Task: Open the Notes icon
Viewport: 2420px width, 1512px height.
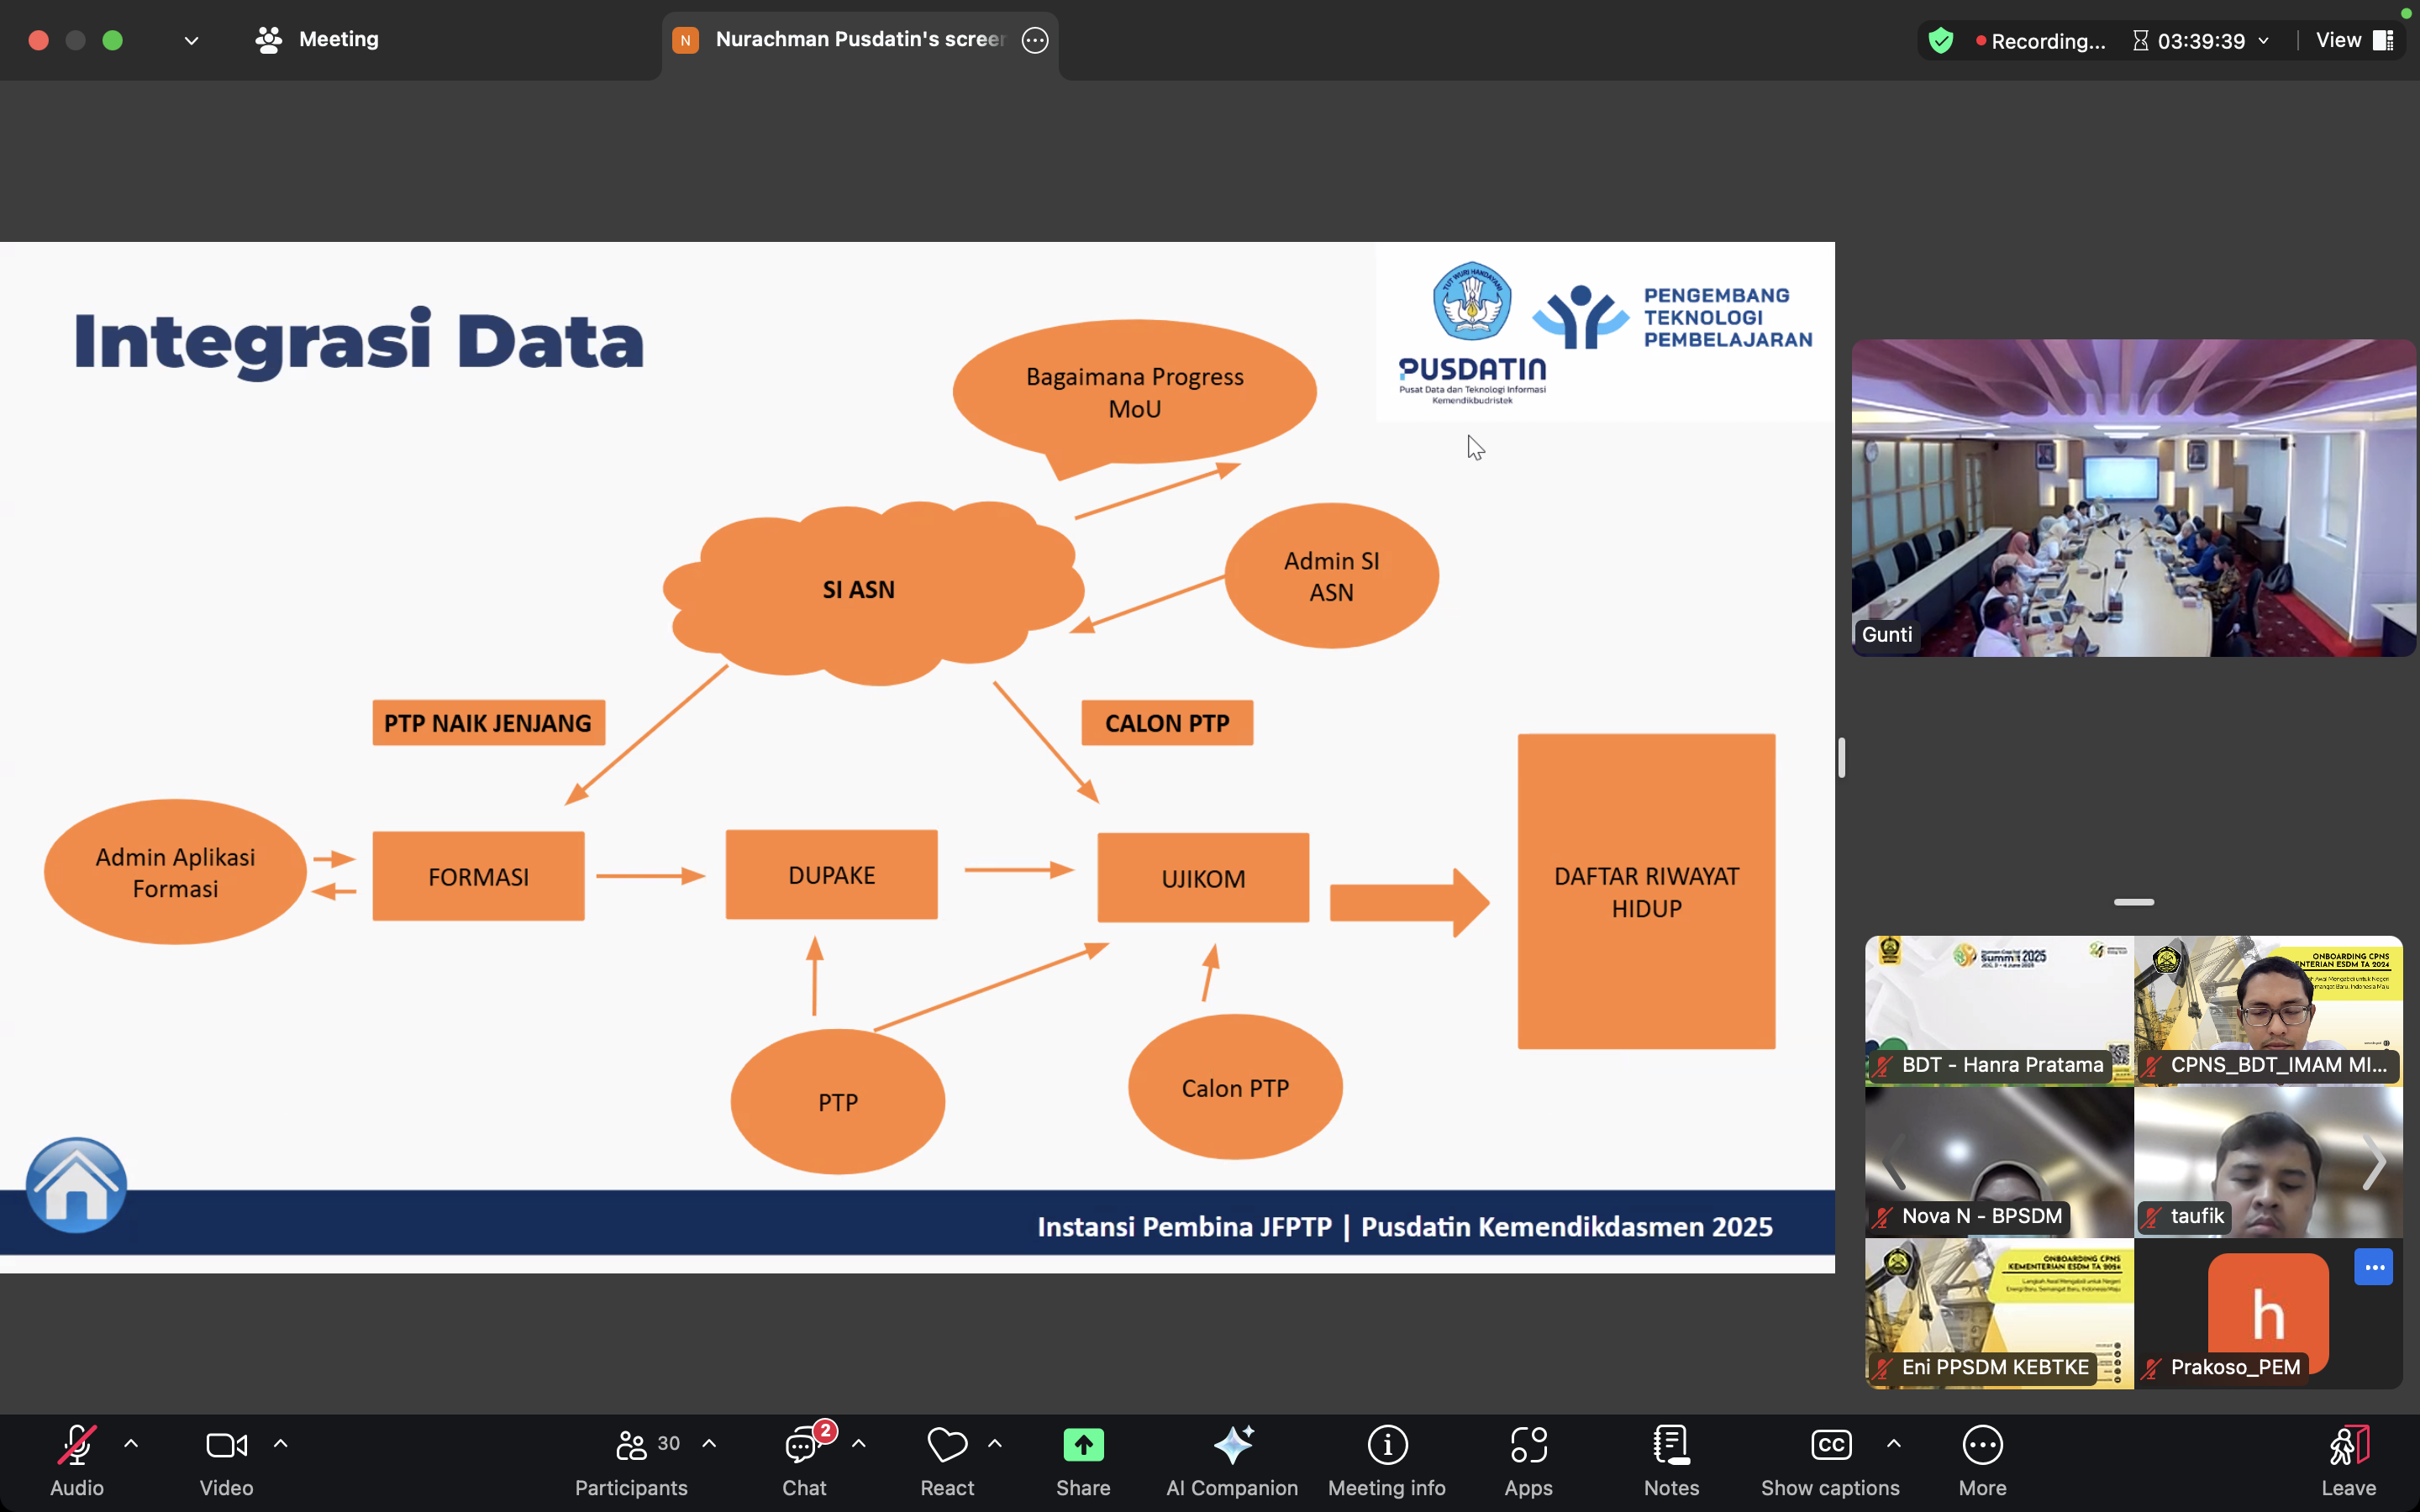Action: tap(1671, 1445)
